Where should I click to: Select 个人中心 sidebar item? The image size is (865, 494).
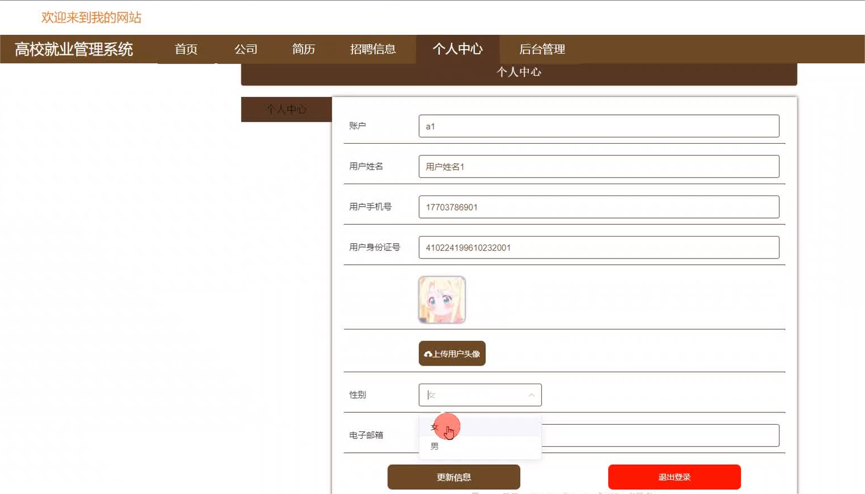pos(287,109)
